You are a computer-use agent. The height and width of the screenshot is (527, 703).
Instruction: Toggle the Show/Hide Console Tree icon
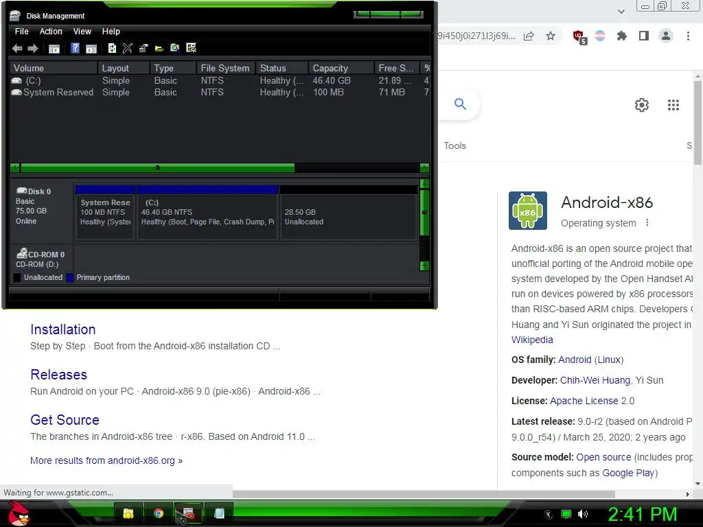tap(54, 49)
